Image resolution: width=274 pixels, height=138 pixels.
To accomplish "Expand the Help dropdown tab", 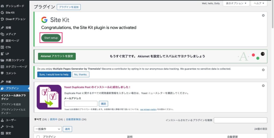I will click(259, 3).
